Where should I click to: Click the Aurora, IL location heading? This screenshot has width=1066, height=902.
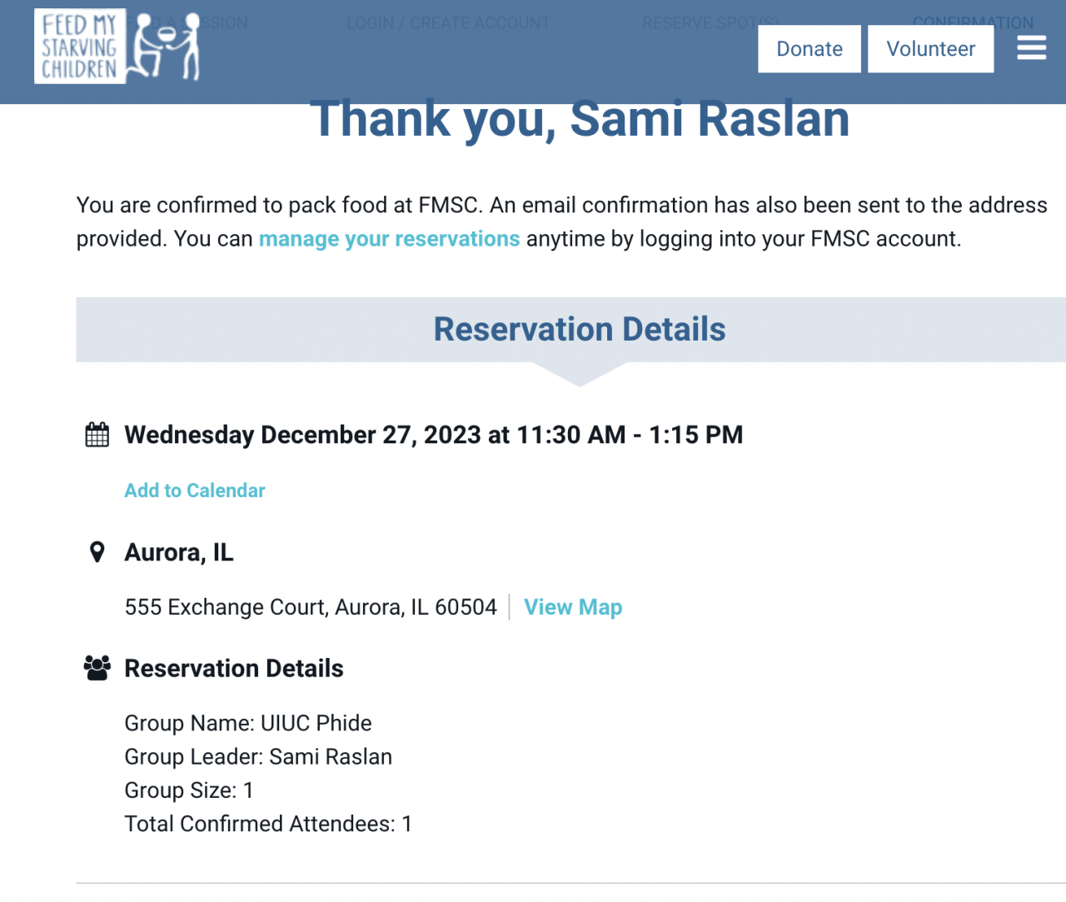(179, 552)
